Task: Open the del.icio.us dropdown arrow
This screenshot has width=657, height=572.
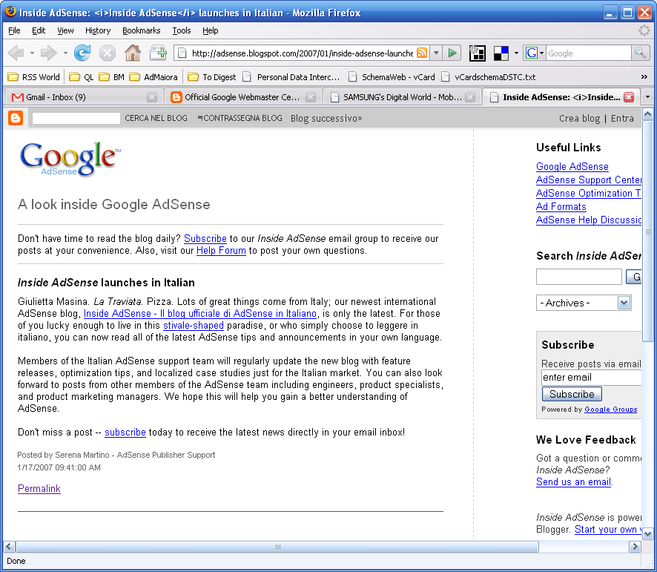Action: 516,53
